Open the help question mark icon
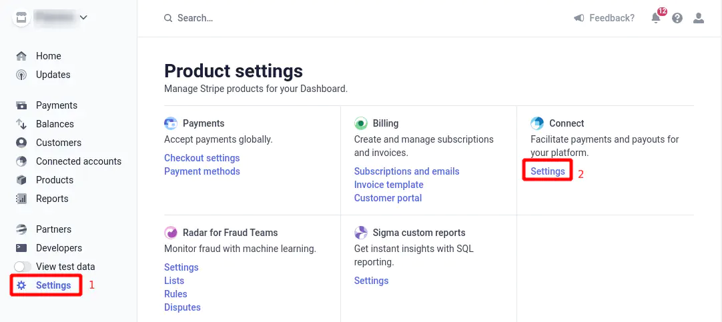 (x=677, y=19)
